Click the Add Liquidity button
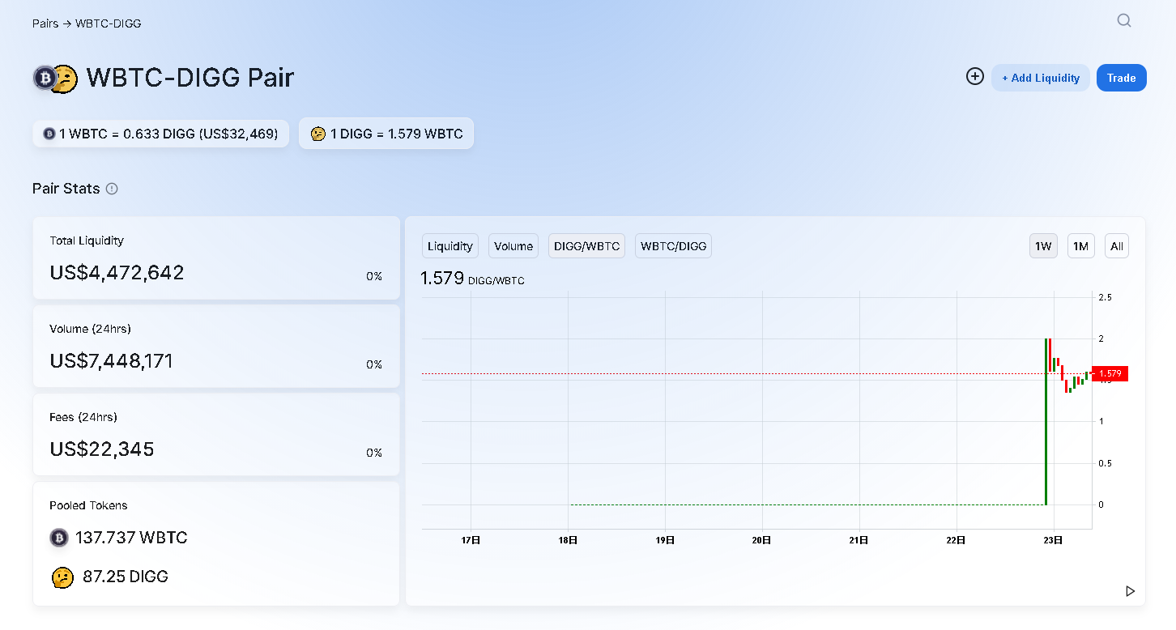 click(1041, 78)
